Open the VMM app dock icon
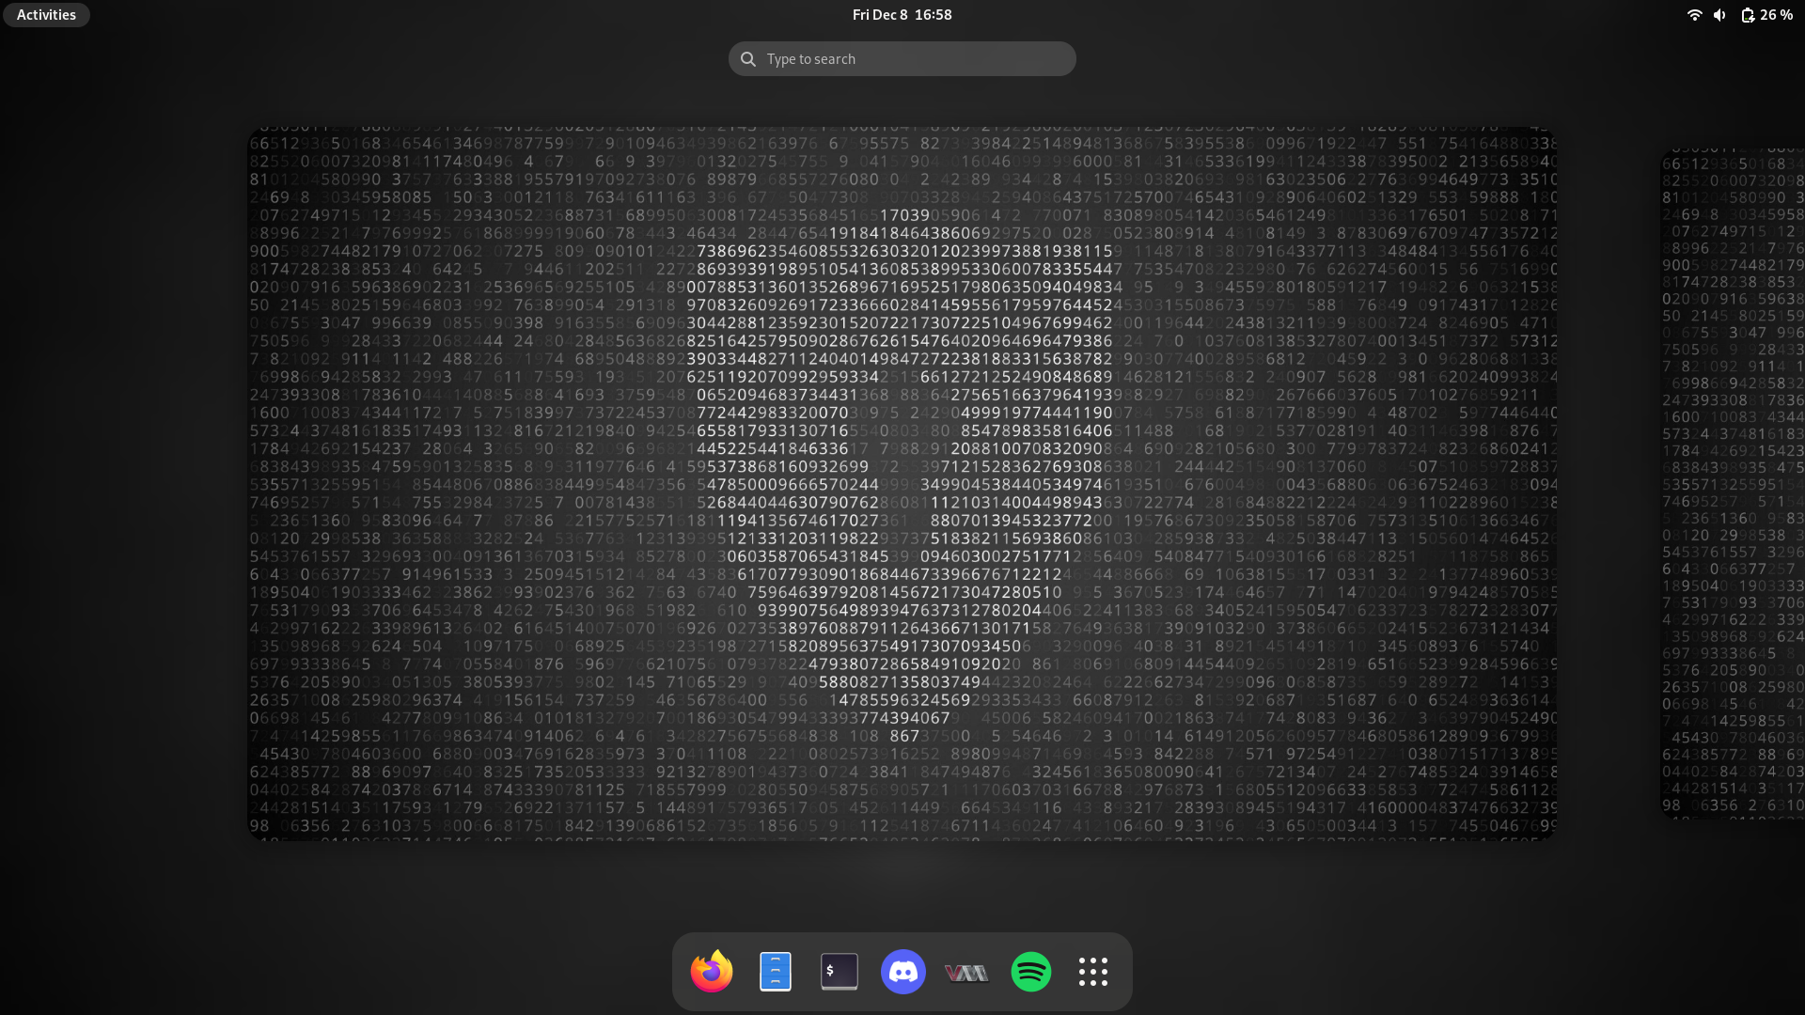The width and height of the screenshot is (1805, 1015). (x=966, y=973)
